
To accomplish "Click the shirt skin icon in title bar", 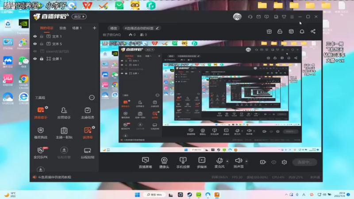I will pyautogui.click(x=284, y=17).
